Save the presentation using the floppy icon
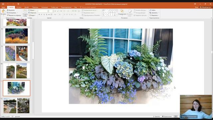Image resolution: width=213 pixels, height=120 pixels. pyautogui.click(x=3, y=4)
